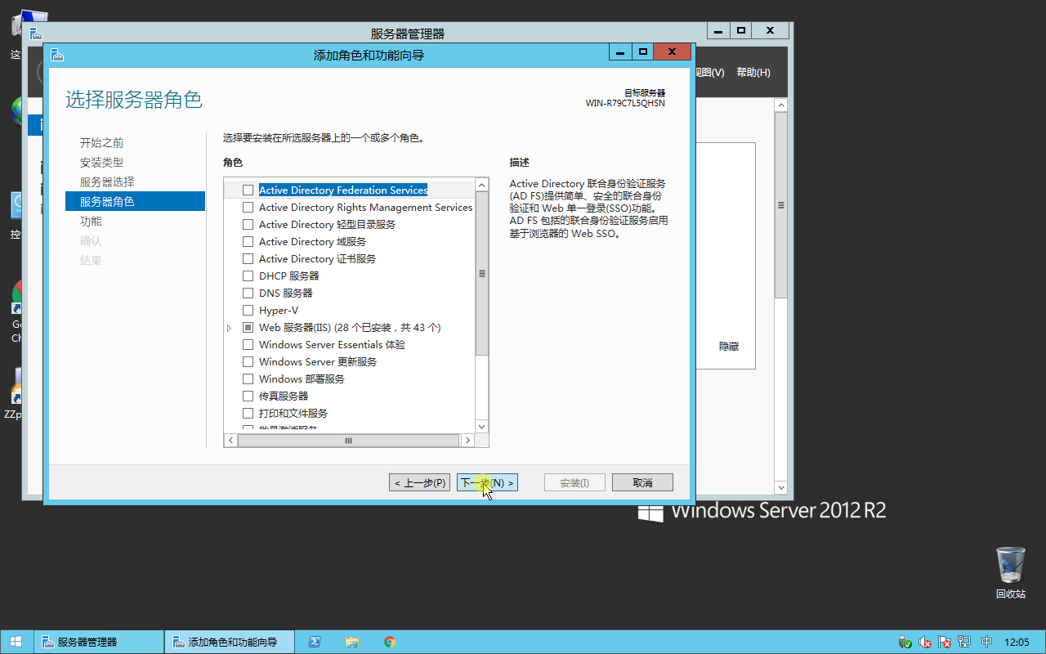1046x654 pixels.
Task: Click the safely remove hardware tray icon
Action: [x=905, y=643]
